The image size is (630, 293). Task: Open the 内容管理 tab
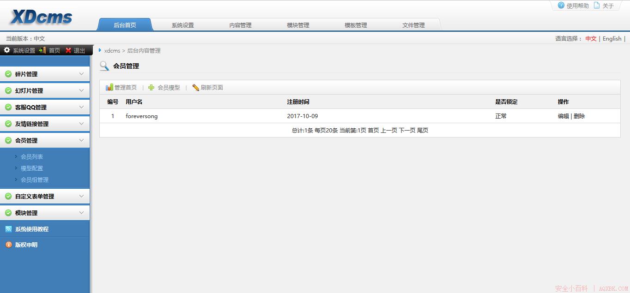click(x=240, y=25)
